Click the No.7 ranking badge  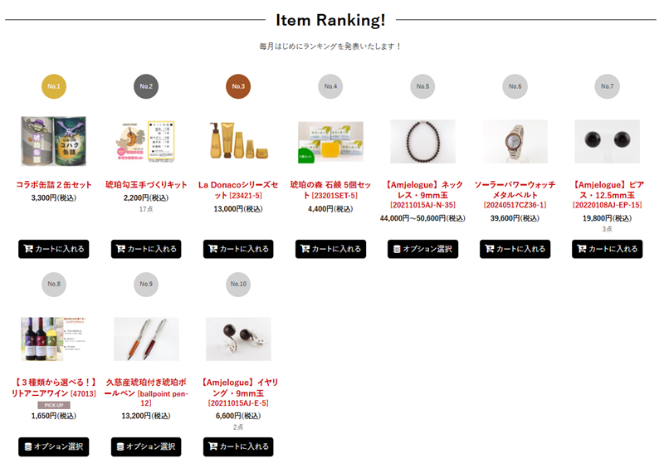coord(607,86)
